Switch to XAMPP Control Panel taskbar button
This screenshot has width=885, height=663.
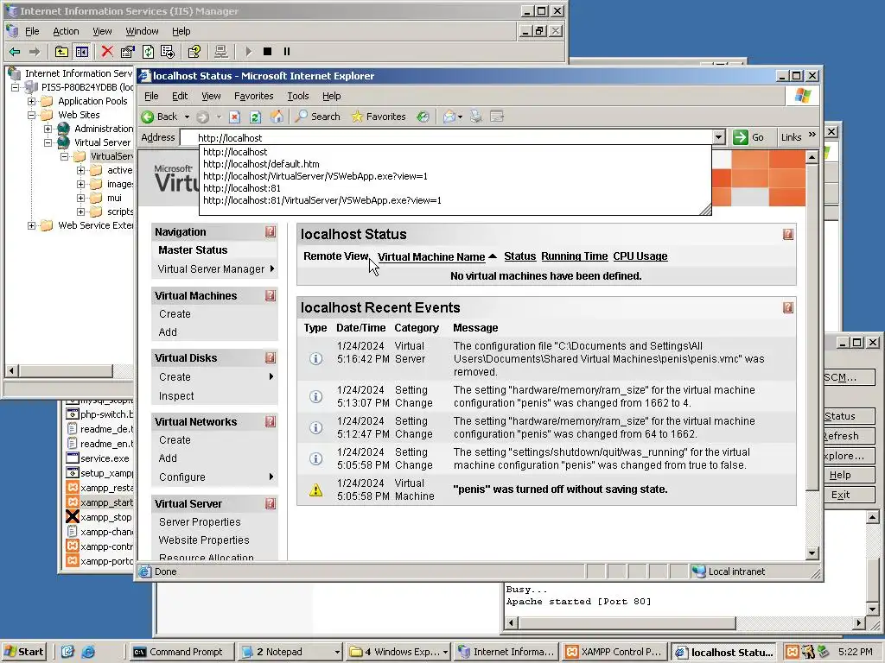pos(614,652)
